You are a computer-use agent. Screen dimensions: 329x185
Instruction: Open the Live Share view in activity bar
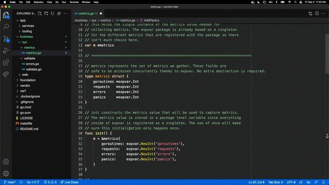click(x=6, y=74)
